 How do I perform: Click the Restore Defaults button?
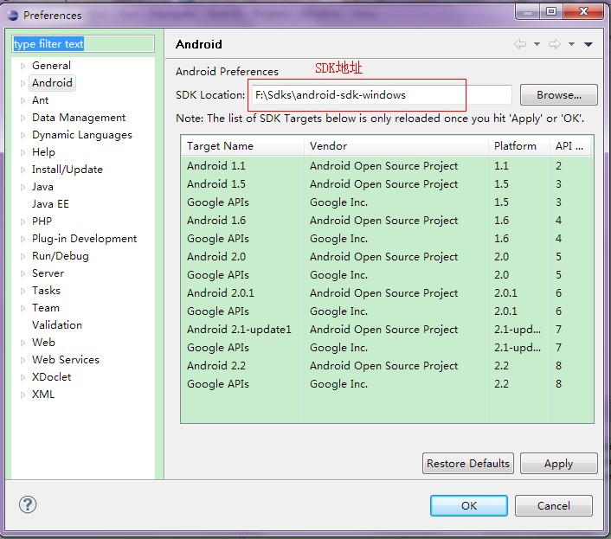467,464
